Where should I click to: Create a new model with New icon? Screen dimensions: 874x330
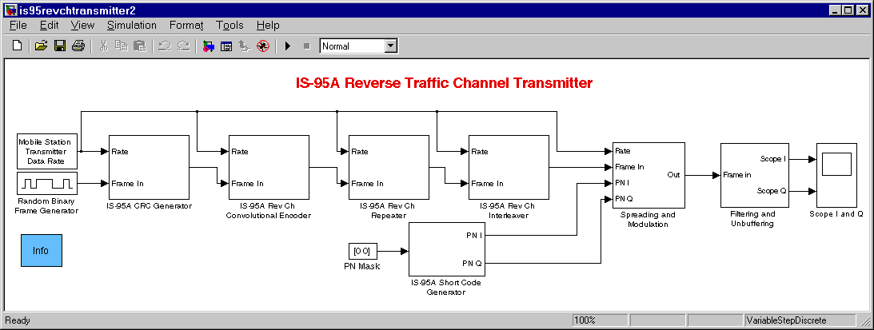[18, 46]
